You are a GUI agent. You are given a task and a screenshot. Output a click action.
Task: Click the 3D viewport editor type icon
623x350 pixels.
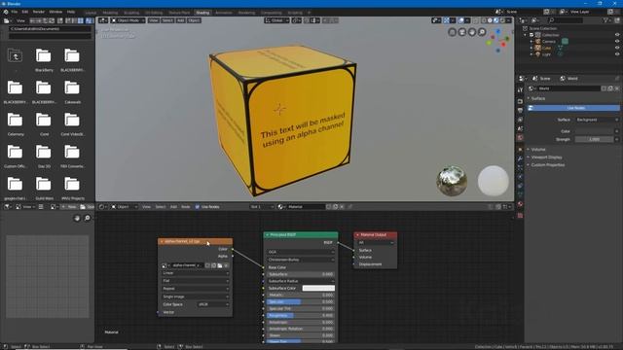click(103, 20)
